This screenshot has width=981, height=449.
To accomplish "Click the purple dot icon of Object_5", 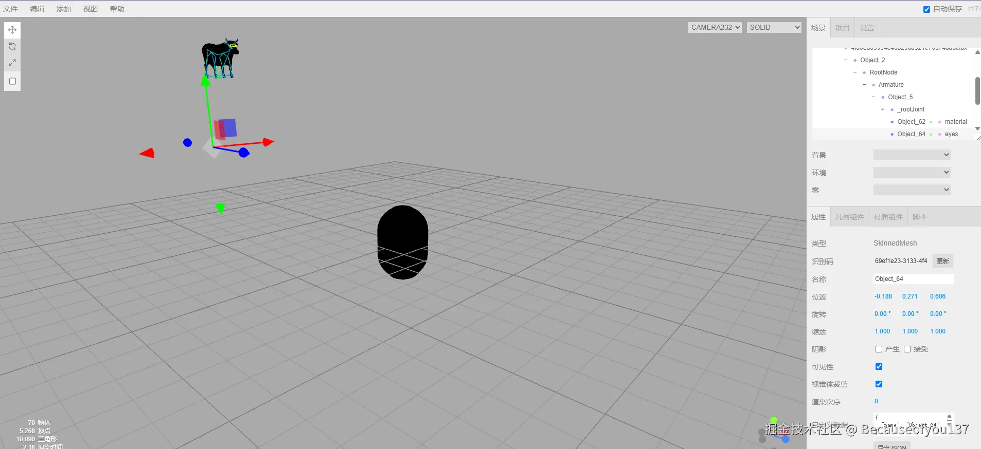I will coord(883,97).
